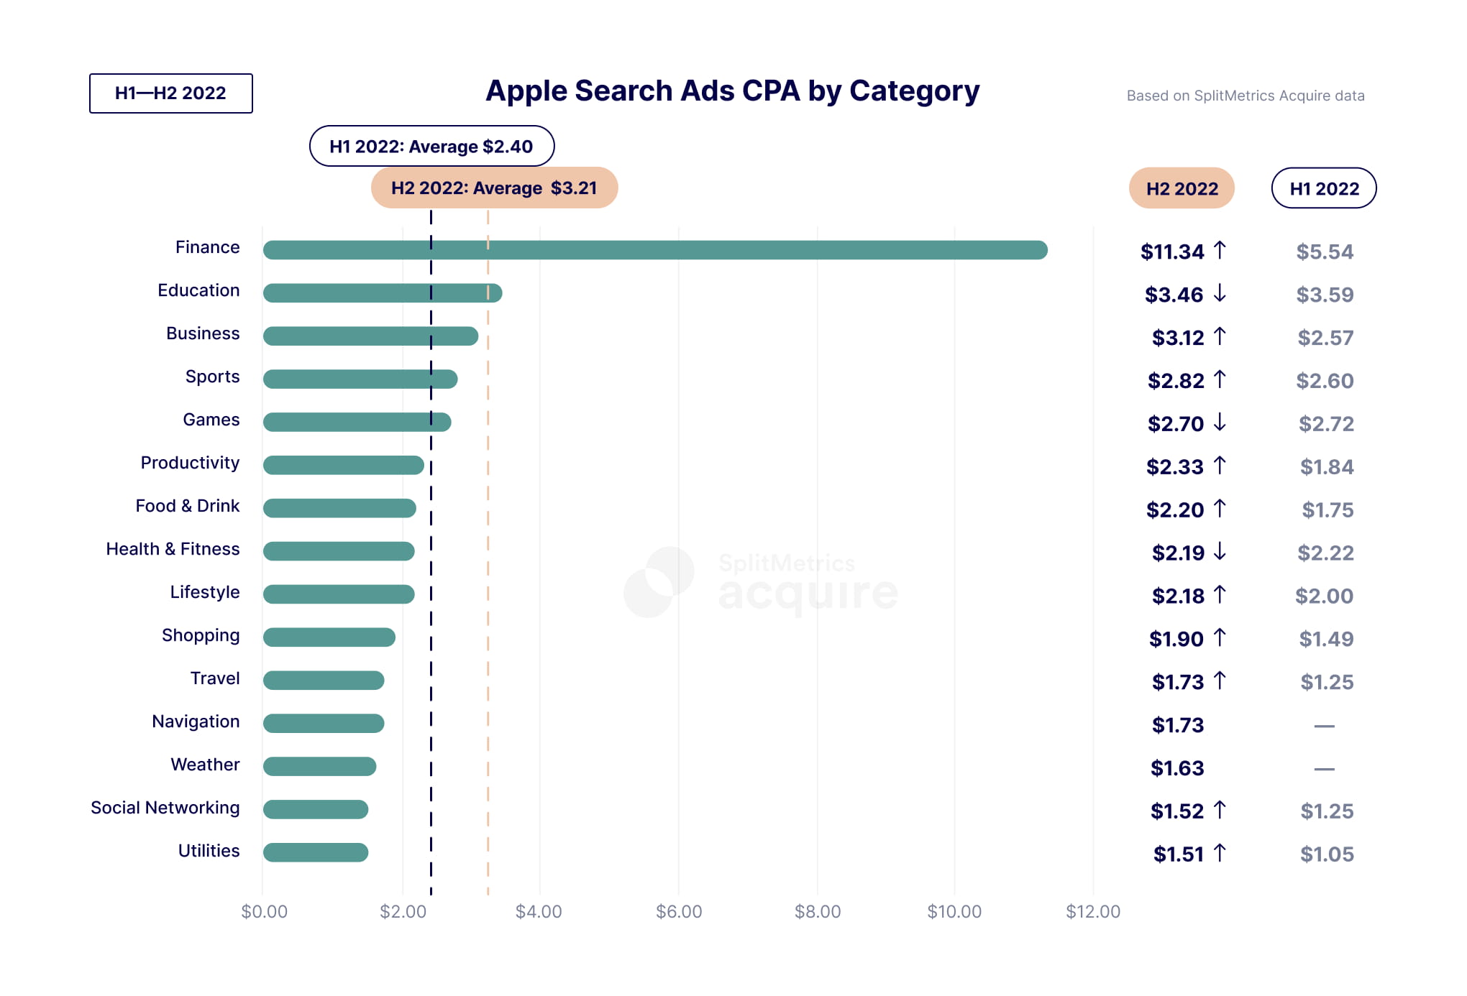Click the H1—H2 2022 period box
The width and height of the screenshot is (1467, 996).
(171, 93)
